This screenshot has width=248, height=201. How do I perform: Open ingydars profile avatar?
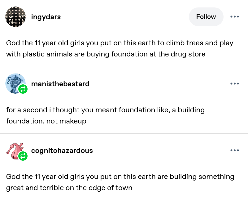pos(15,17)
